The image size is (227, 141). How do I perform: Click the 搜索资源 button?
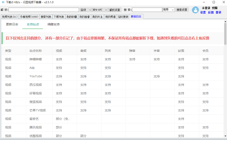tap(182, 10)
